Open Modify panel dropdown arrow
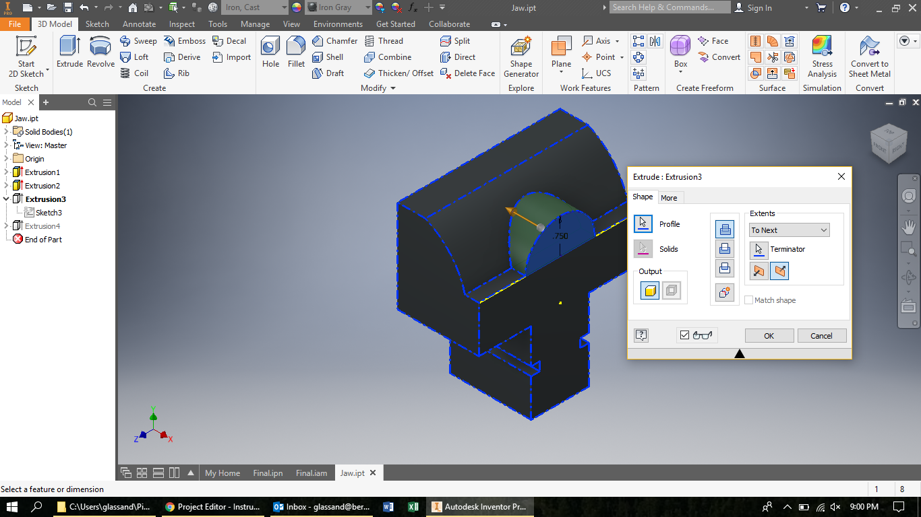 (x=393, y=88)
